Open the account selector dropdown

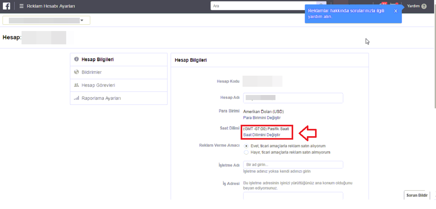(x=46, y=20)
